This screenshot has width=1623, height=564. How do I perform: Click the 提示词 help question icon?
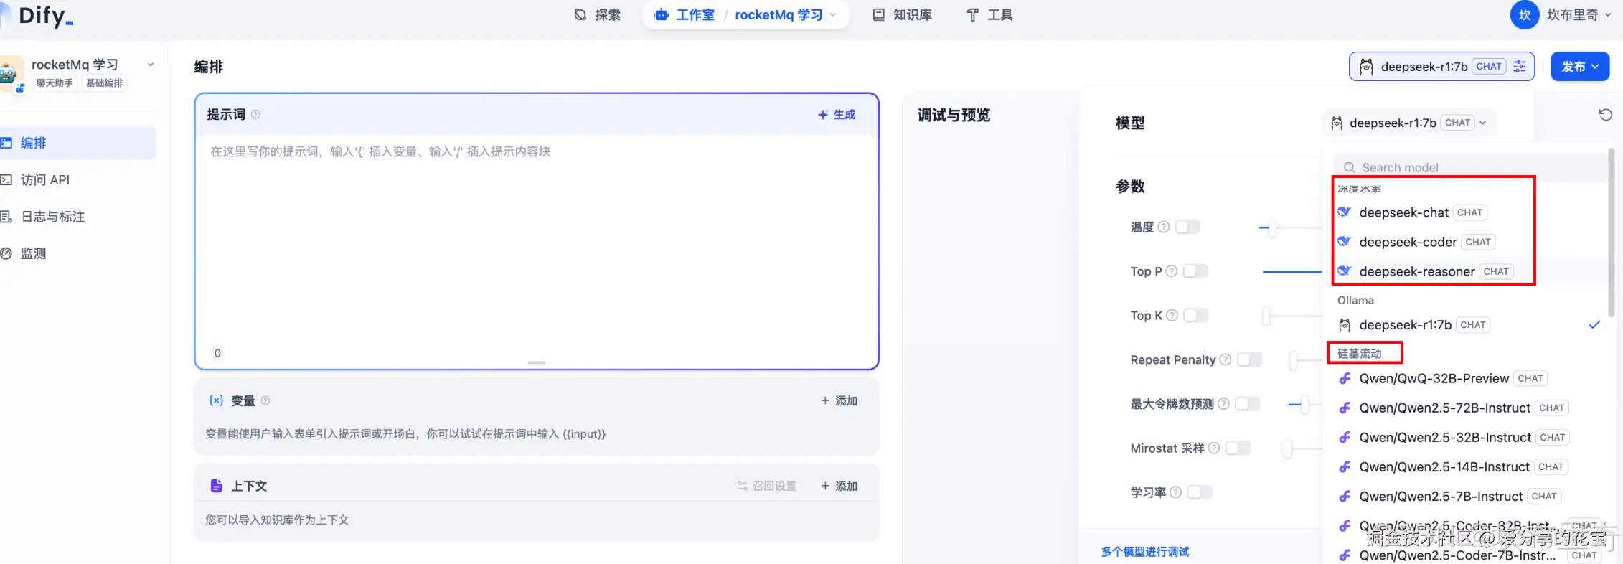pyautogui.click(x=256, y=115)
